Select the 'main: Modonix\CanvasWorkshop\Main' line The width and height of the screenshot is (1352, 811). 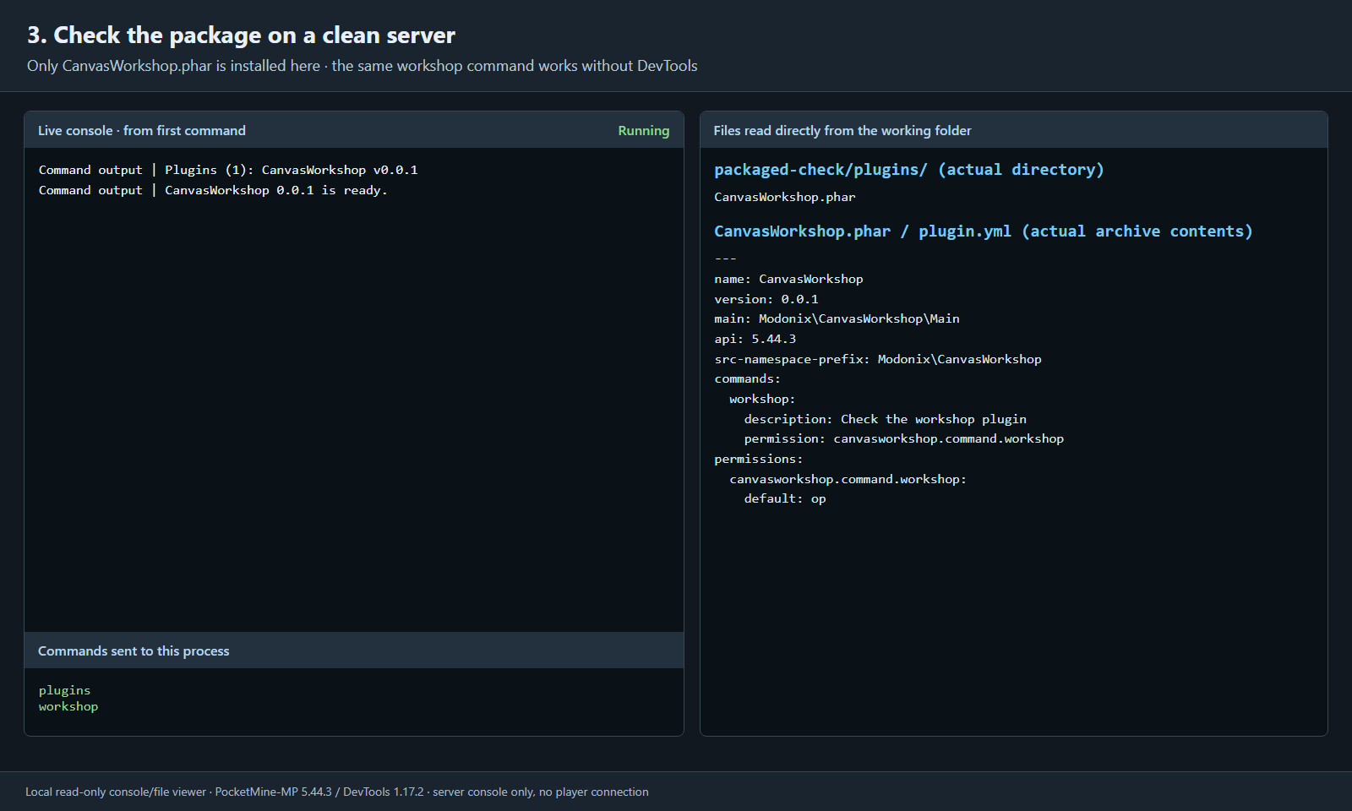pyautogui.click(x=837, y=318)
